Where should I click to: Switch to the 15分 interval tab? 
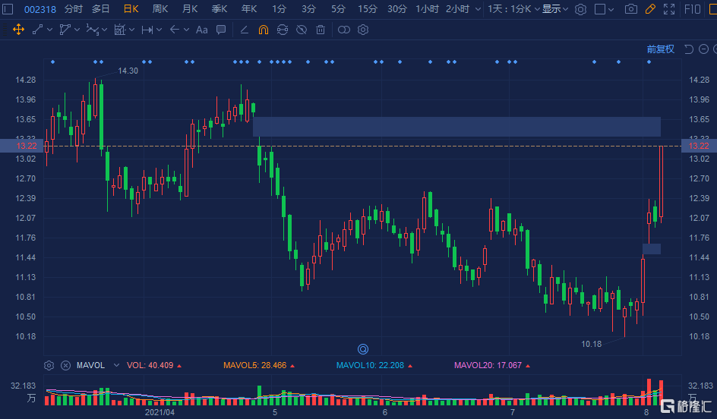tap(368, 9)
